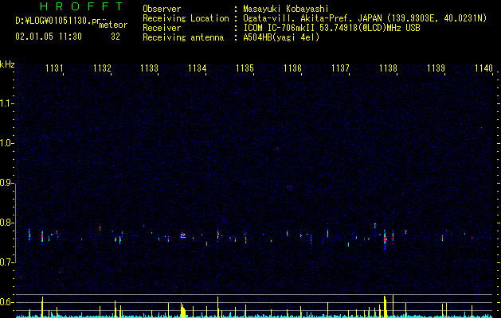
Task: Click the 1136 time axis marker
Action: 292,68
